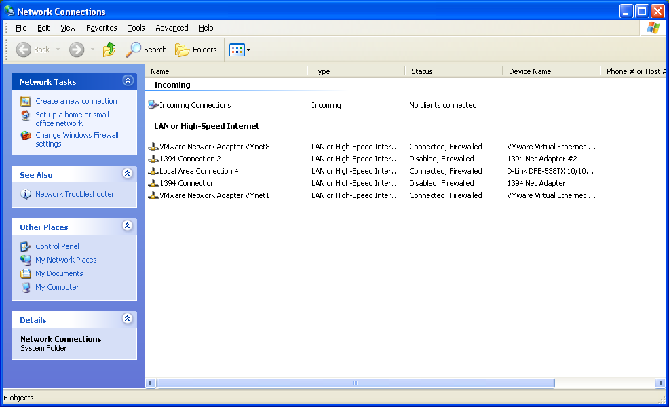Maximize the Network Connections window
This screenshot has height=407, width=669.
(x=642, y=11)
